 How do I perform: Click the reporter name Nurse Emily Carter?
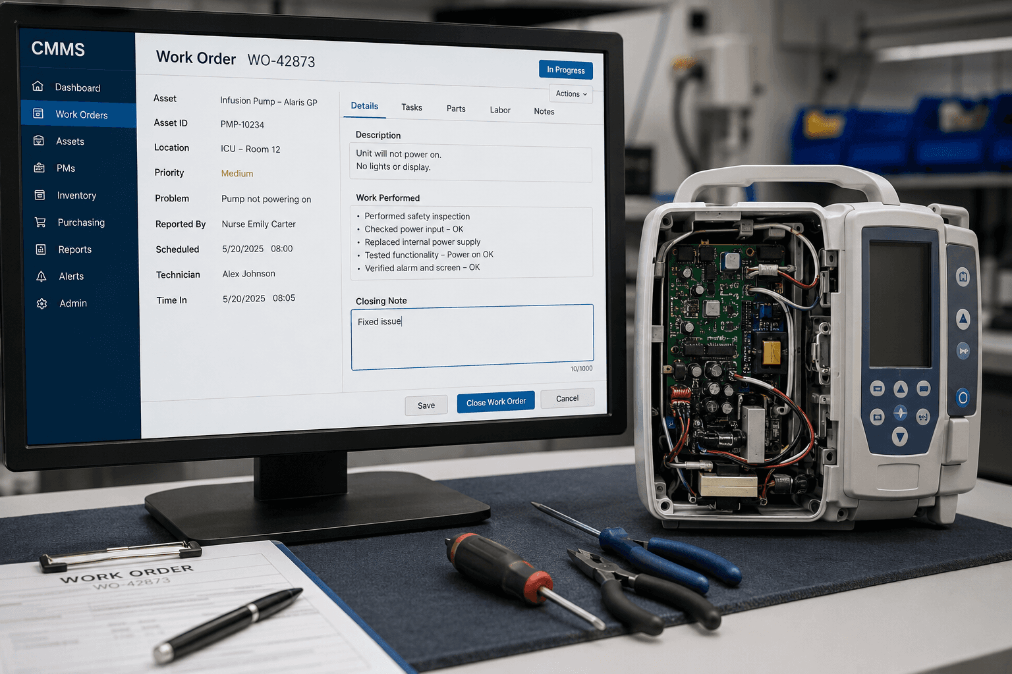(259, 224)
